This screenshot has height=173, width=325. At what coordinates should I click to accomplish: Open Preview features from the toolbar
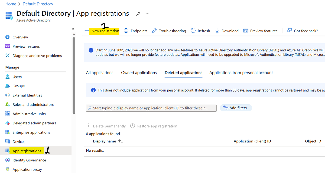[260, 31]
